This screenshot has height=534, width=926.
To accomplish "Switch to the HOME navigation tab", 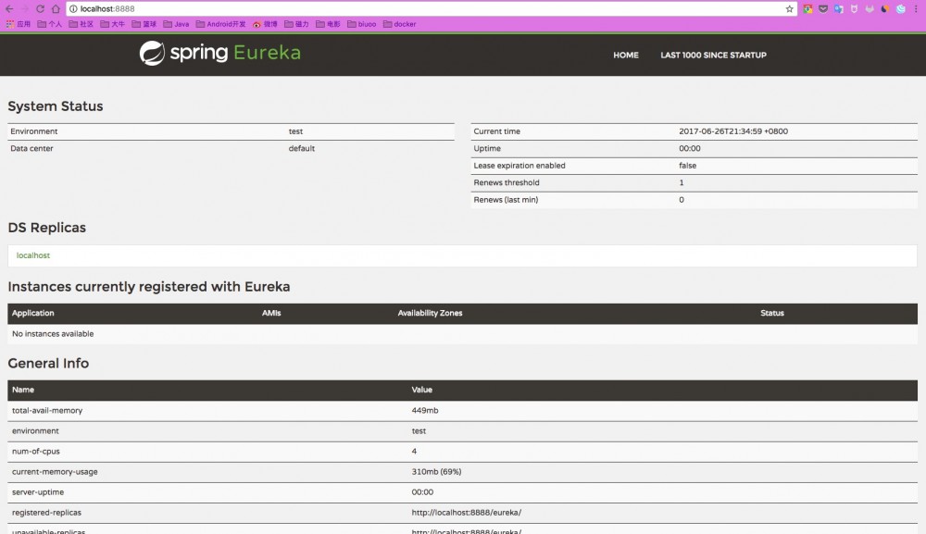I will 626,55.
